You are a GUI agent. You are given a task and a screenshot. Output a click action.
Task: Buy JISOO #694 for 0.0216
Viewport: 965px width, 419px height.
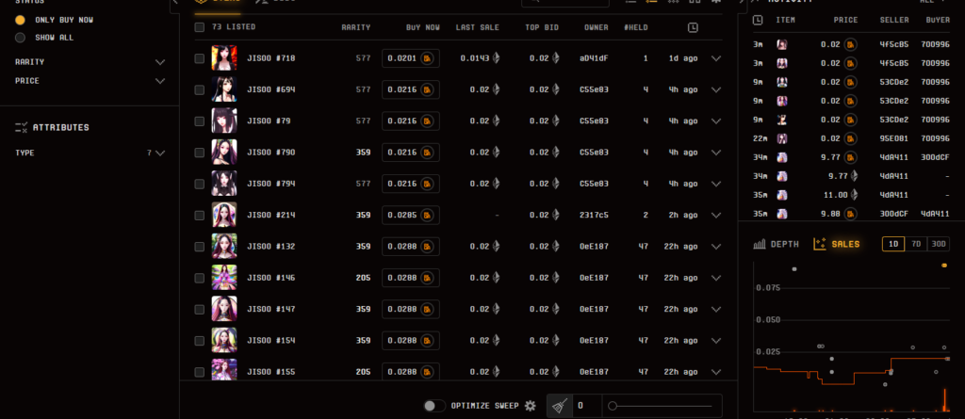pos(411,89)
